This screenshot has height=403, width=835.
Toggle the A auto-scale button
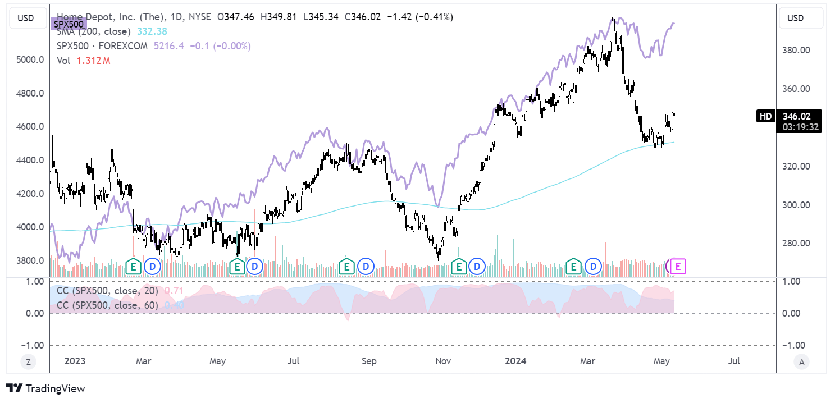[801, 362]
